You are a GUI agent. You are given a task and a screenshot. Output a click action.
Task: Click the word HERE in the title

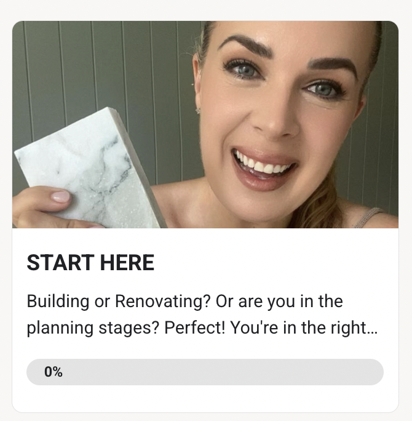coord(127,263)
